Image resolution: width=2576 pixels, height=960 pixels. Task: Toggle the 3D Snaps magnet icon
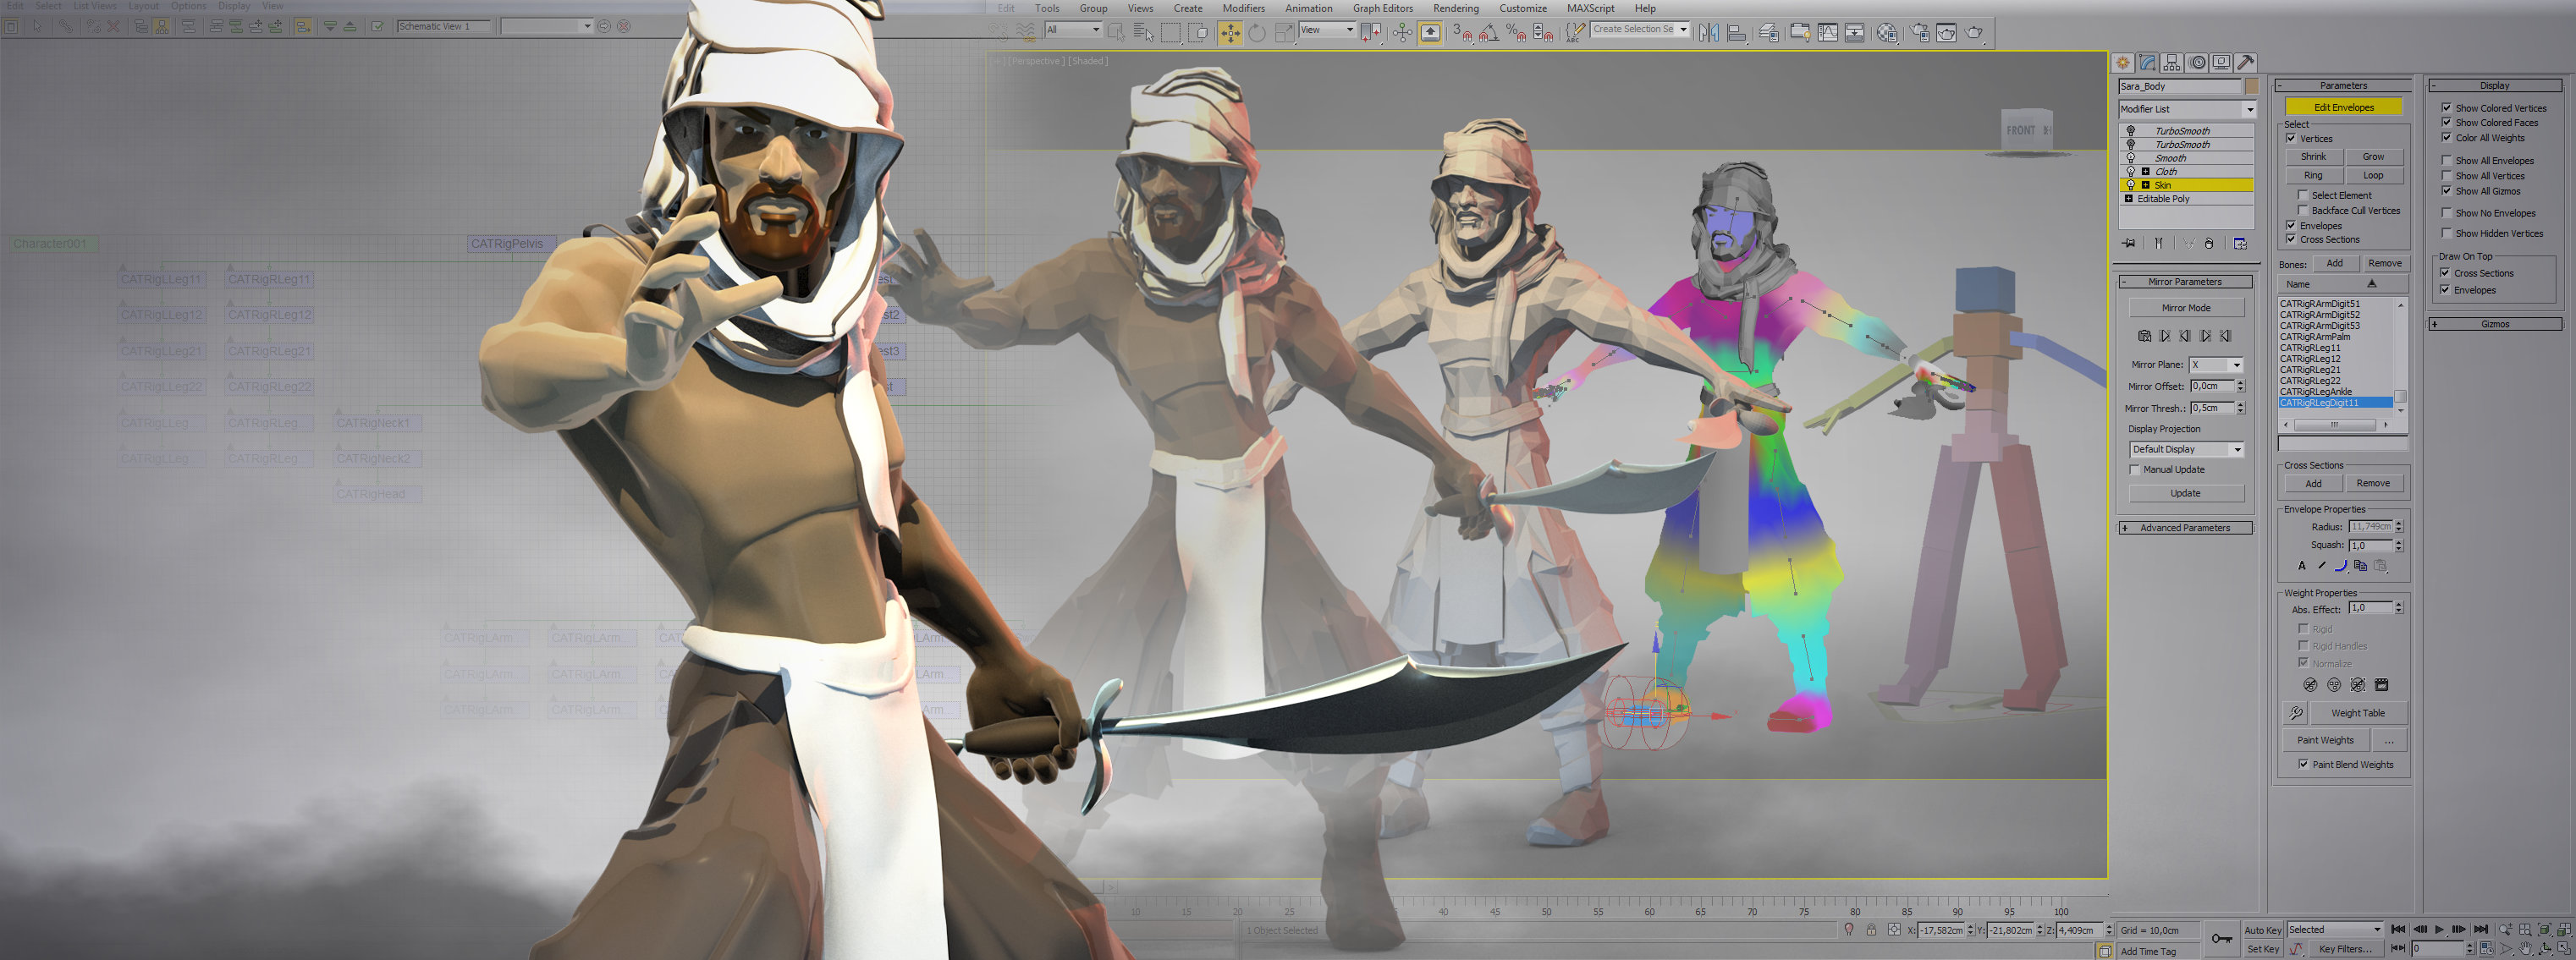point(1462,33)
